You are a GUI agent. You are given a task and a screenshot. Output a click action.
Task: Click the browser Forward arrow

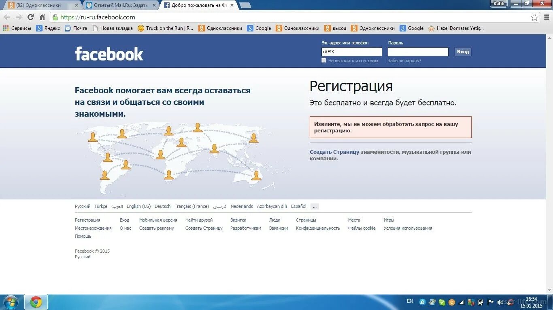[x=19, y=17]
